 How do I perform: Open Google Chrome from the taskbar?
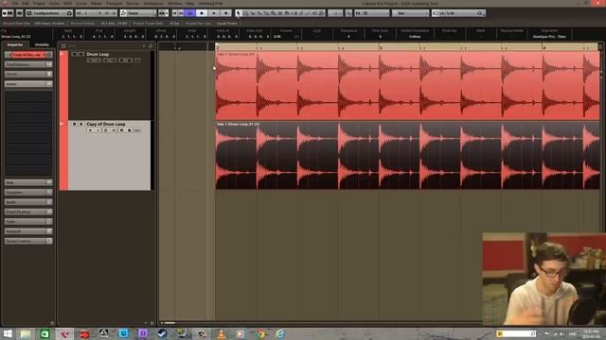(261, 333)
